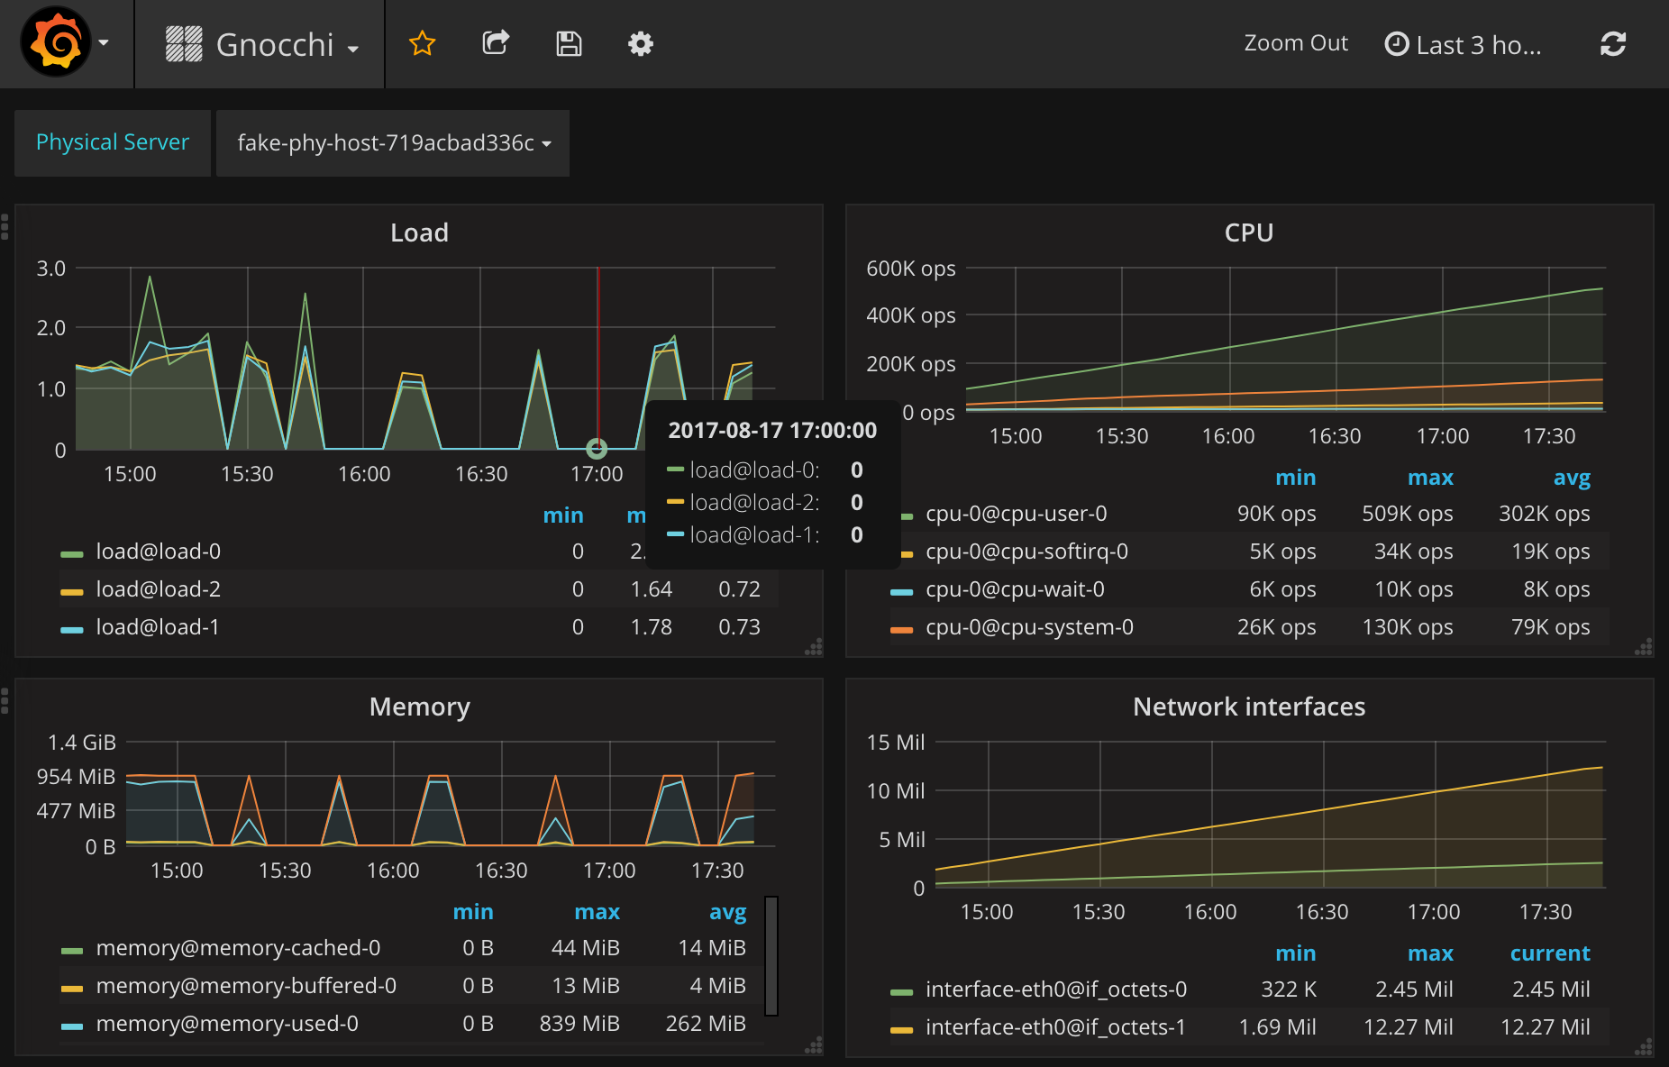The height and width of the screenshot is (1067, 1669).
Task: Open dashboard settings gear
Action: click(640, 42)
